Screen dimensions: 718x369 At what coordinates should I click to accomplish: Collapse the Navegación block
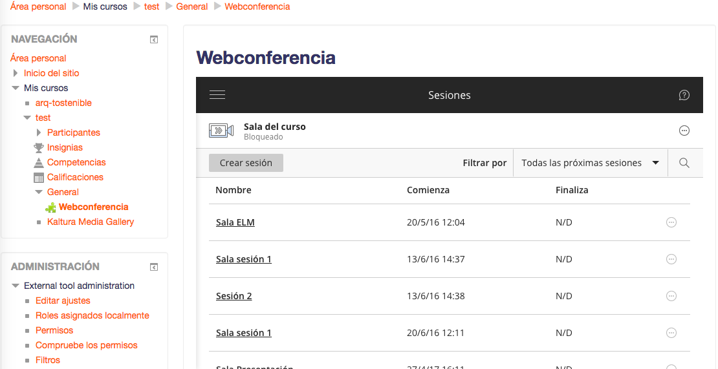(154, 40)
